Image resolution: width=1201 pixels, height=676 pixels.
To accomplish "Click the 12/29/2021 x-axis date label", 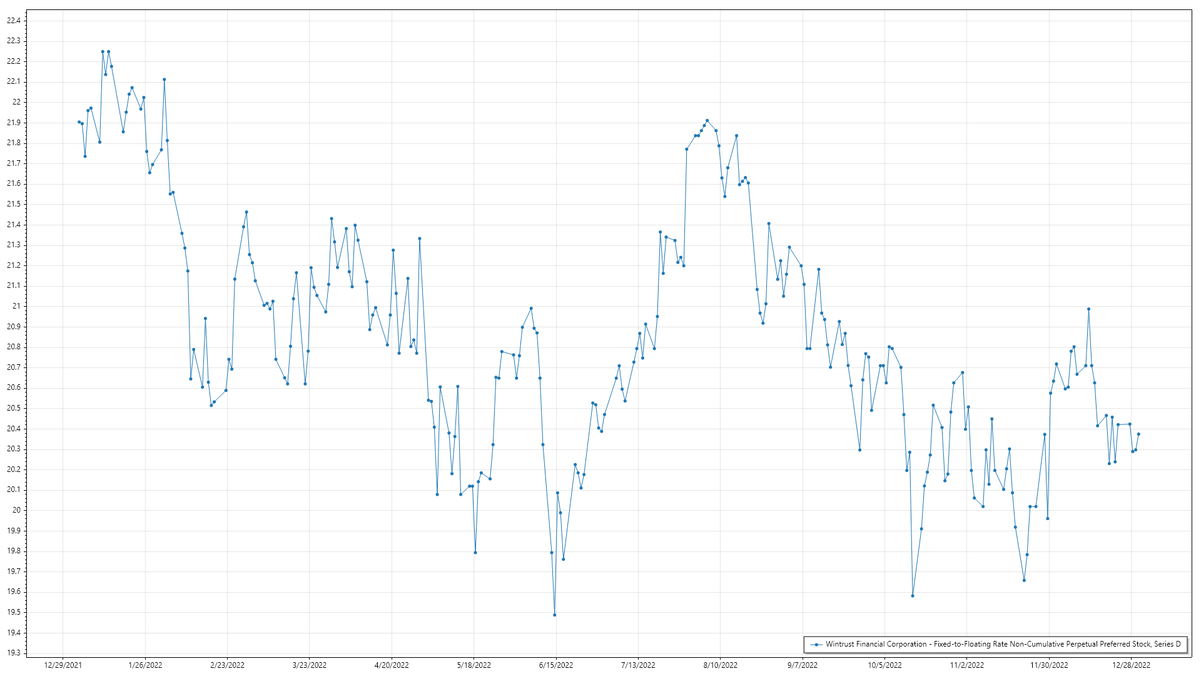I will (x=63, y=665).
